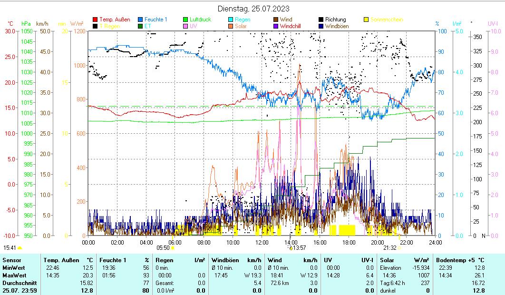Click the brown Wind legend square

click(x=276, y=20)
